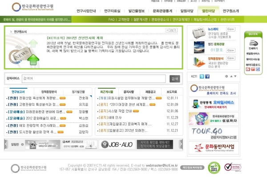267x177 pixels.
Task: Open the ALIO 신고센터 banner
Action: pos(80,145)
